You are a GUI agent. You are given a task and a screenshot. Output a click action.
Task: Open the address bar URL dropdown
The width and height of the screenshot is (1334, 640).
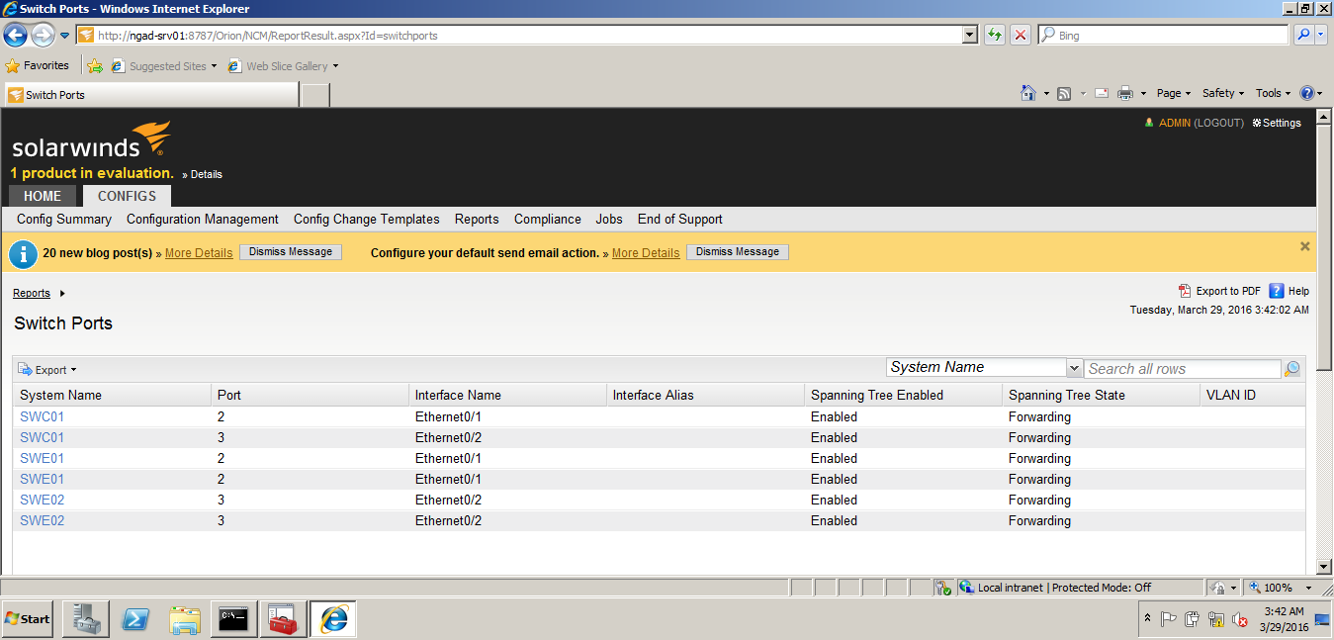970,35
